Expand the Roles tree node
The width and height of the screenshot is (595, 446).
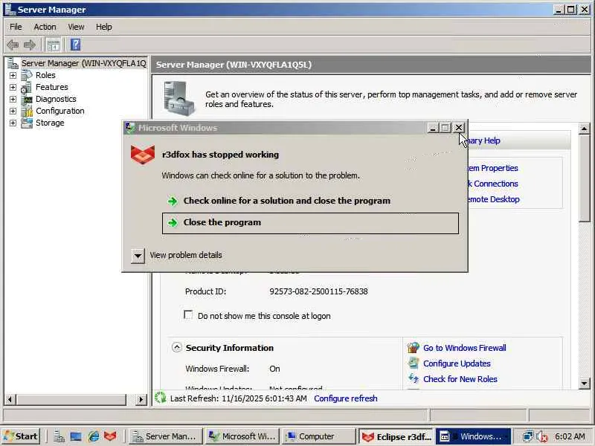click(13, 75)
